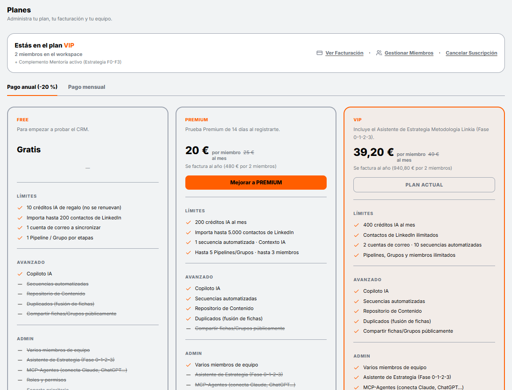Image resolution: width=512 pixels, height=390 pixels.
Task: Click "Importa hasta 200 contactos de LinkedIn"
Action: pos(74,218)
